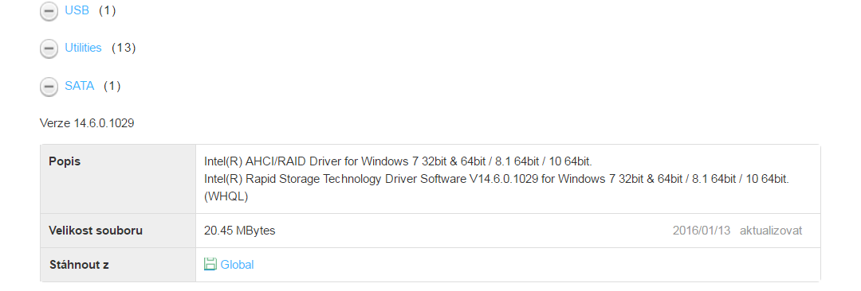Click the aktualizovat label
The width and height of the screenshot is (861, 291).
point(771,231)
